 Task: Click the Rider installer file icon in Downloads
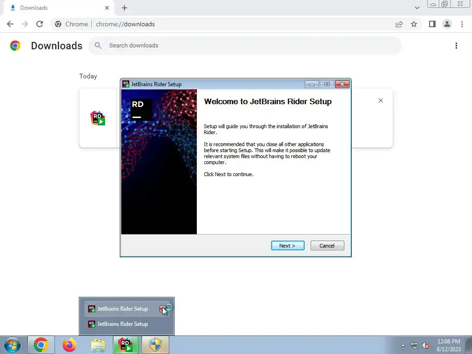pyautogui.click(x=98, y=118)
